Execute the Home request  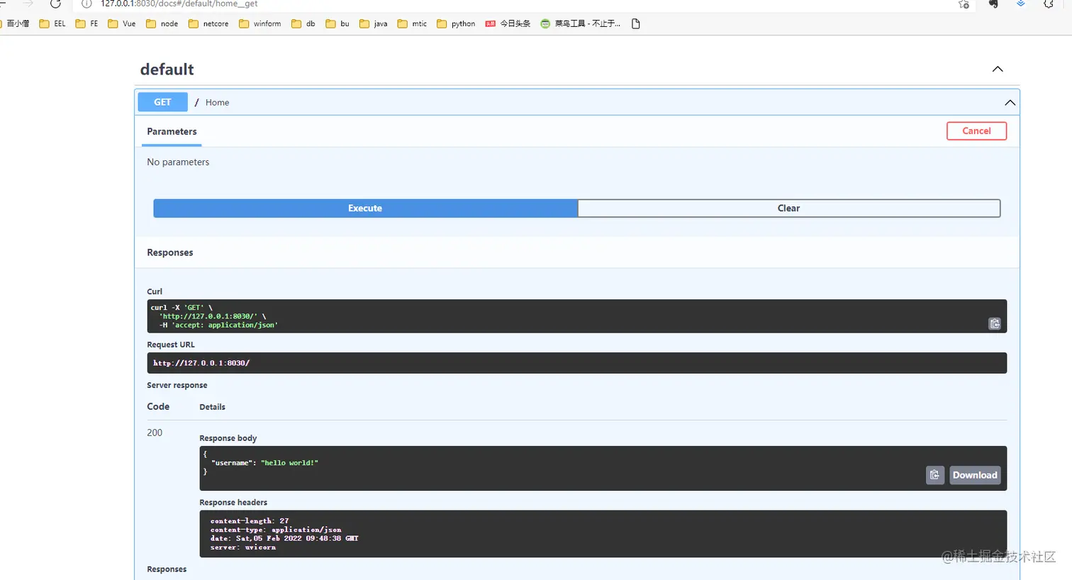click(x=365, y=208)
